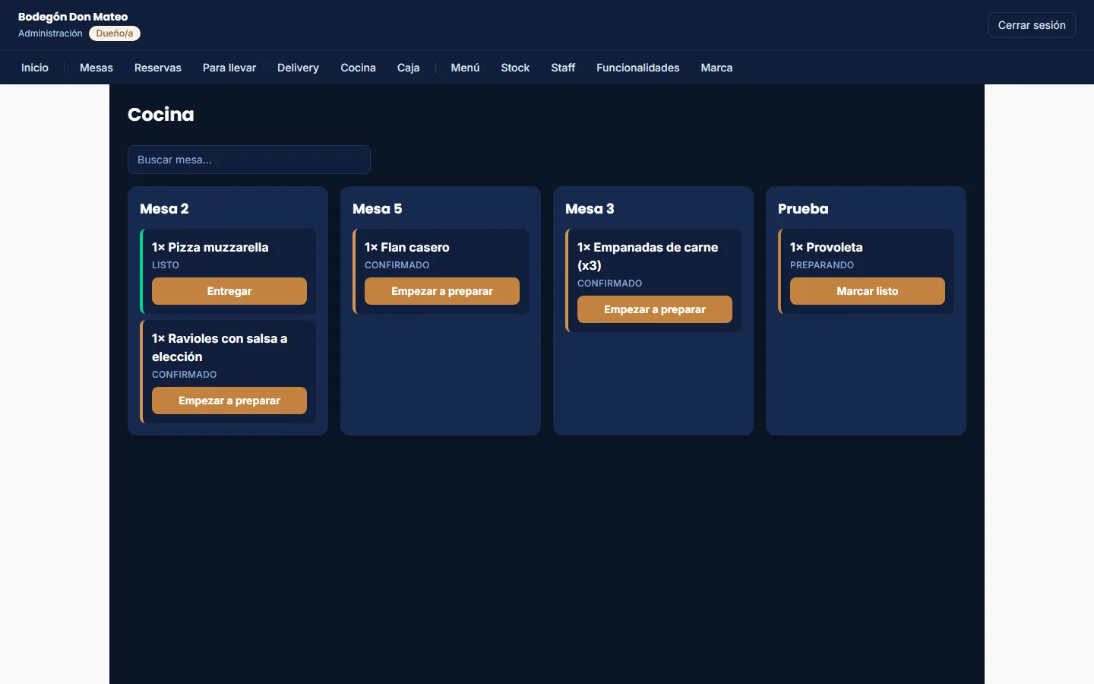Click the Administración label in header

50,33
